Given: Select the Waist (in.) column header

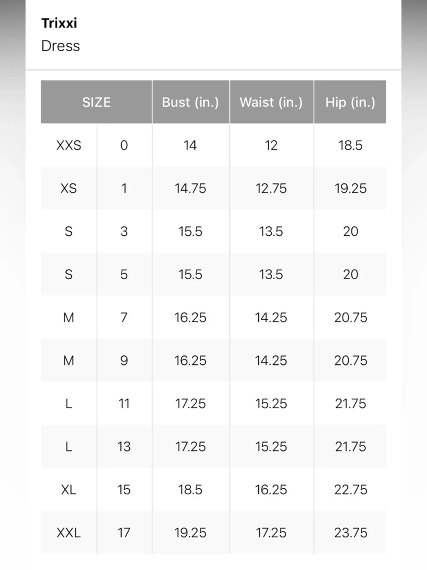Looking at the screenshot, I should (x=271, y=102).
